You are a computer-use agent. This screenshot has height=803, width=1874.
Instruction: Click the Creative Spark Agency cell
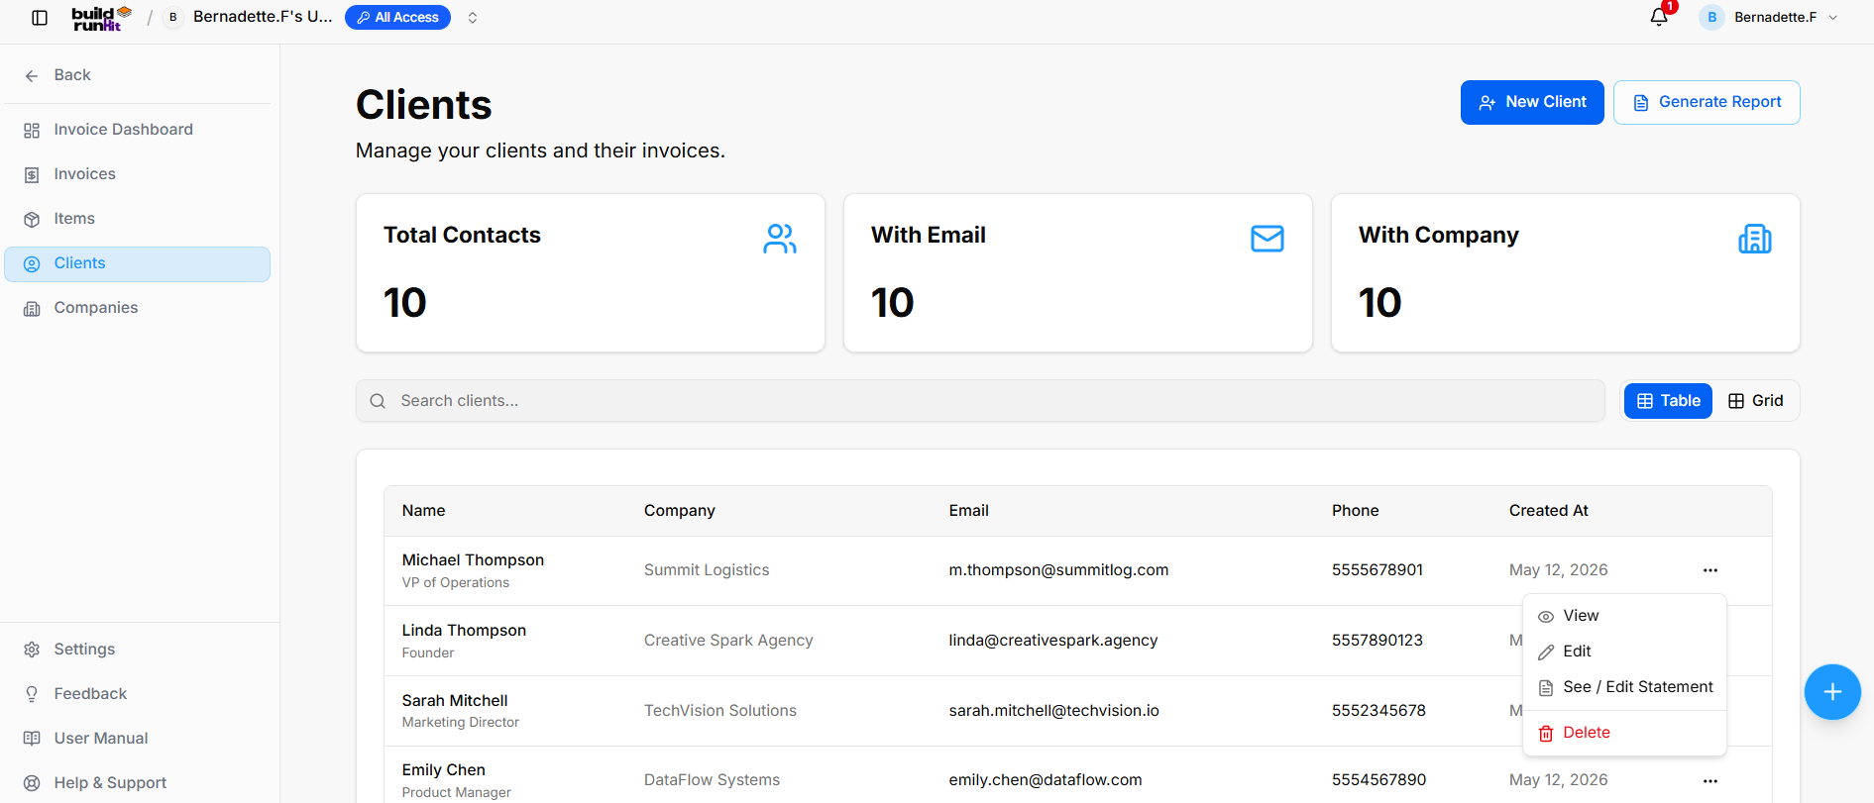[728, 641]
